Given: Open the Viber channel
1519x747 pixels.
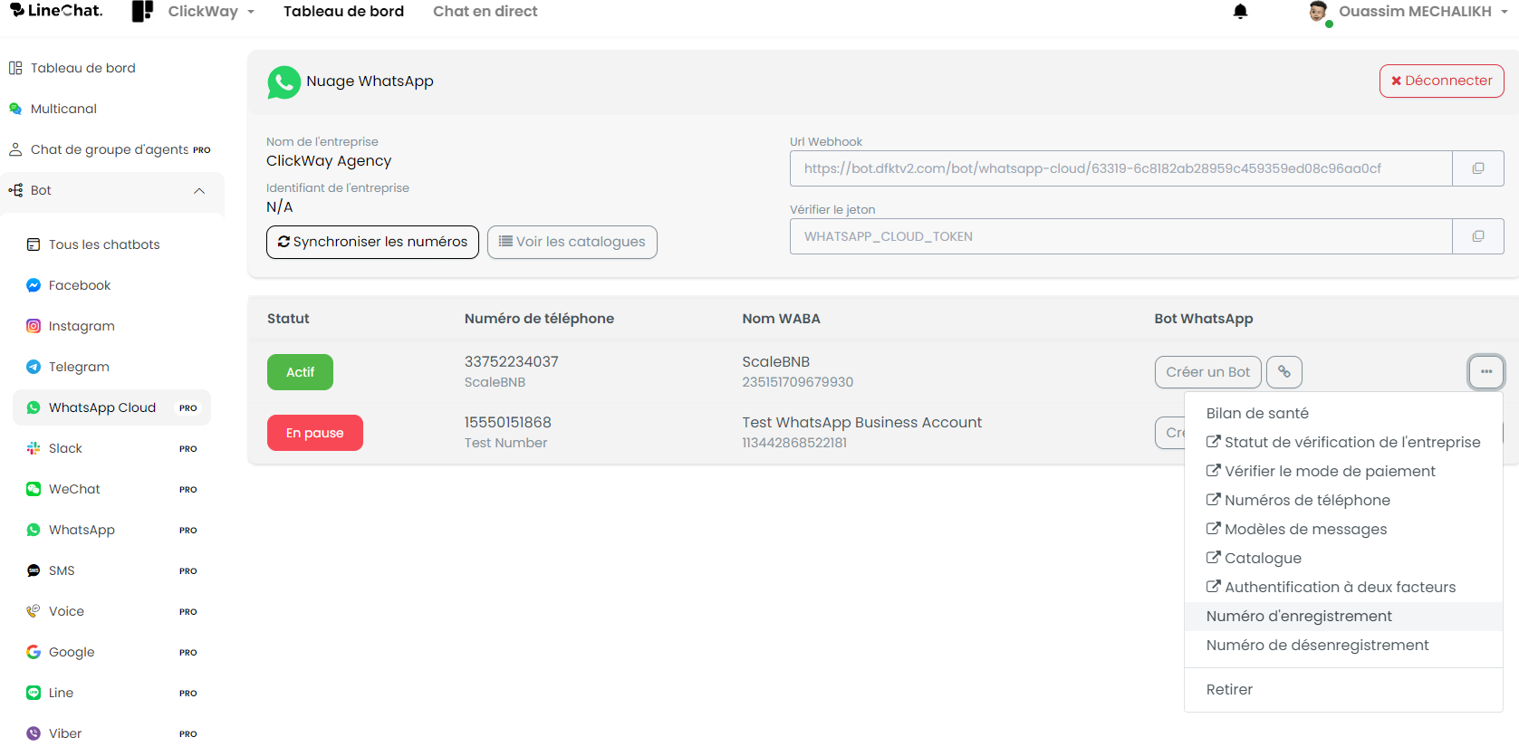Looking at the screenshot, I should tap(65, 733).
